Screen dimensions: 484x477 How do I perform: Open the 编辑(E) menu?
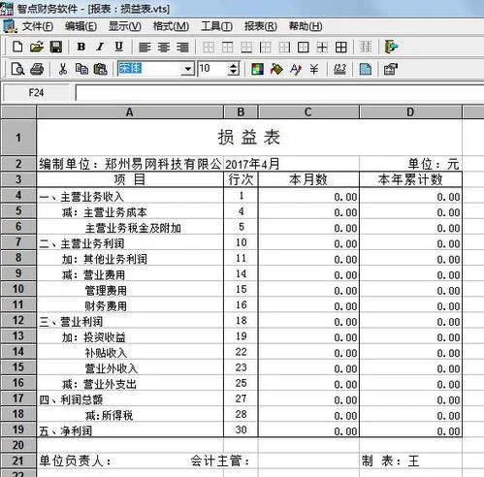point(81,26)
